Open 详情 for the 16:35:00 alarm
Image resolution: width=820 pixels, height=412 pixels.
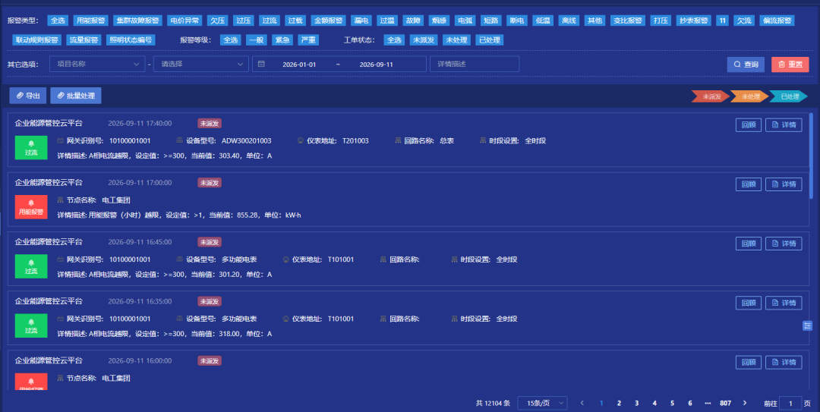(x=784, y=303)
